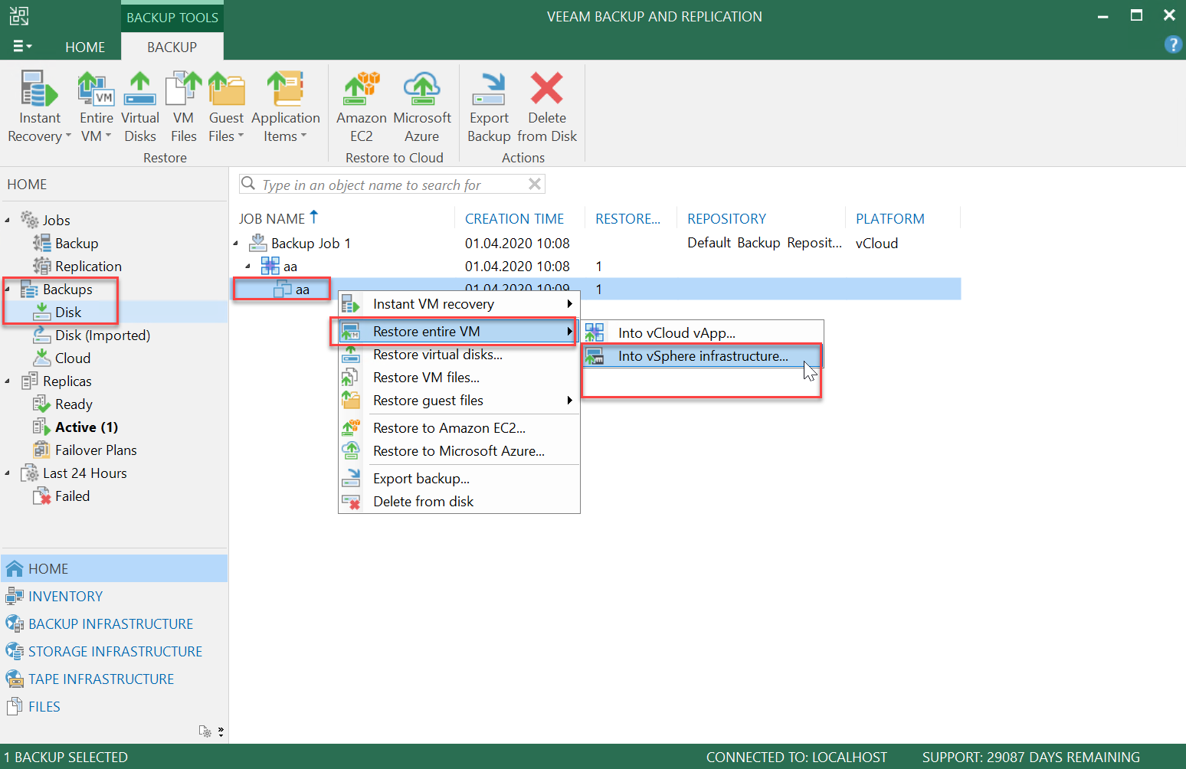Open the help question mark icon

click(1172, 44)
